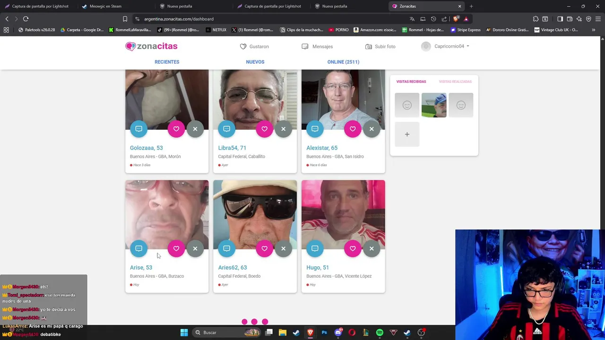Open Alexistar, 65 profile link
The width and height of the screenshot is (605, 340).
coord(322,148)
